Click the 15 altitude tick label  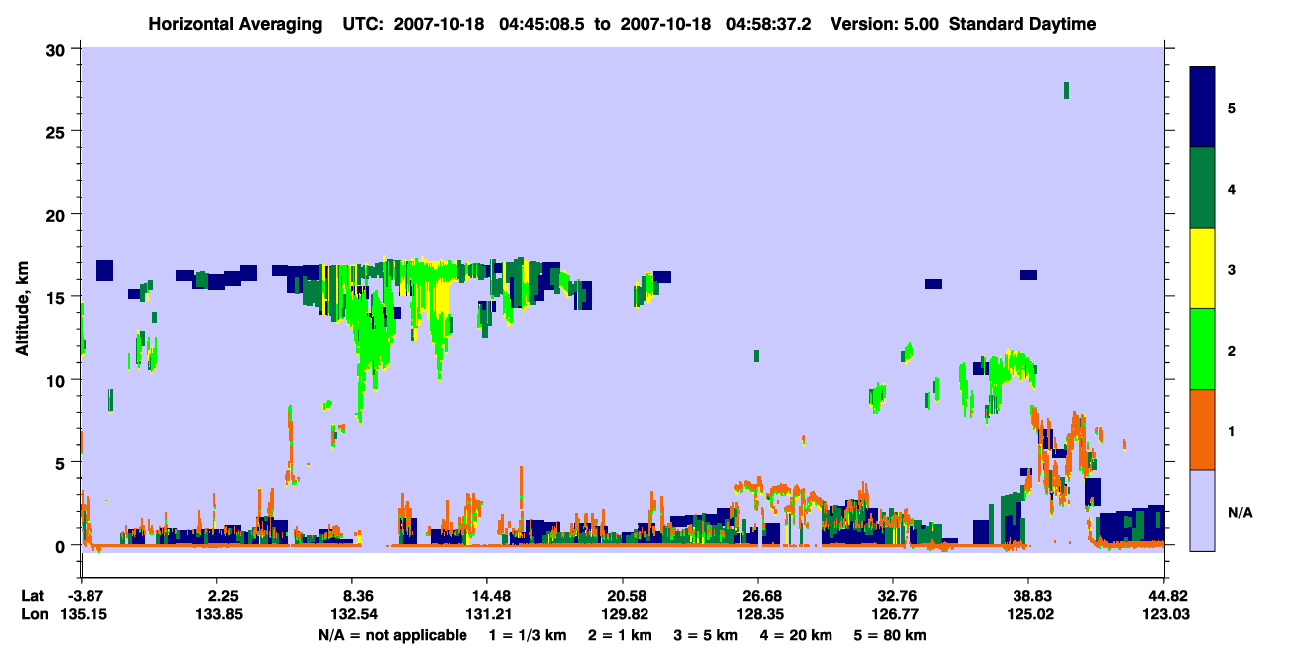(x=58, y=296)
